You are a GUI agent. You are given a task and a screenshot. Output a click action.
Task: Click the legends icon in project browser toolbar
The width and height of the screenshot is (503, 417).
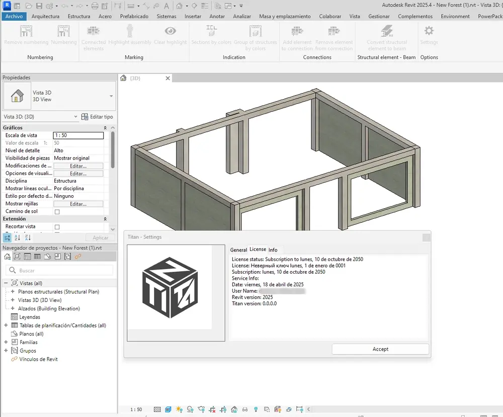[x=27, y=257]
